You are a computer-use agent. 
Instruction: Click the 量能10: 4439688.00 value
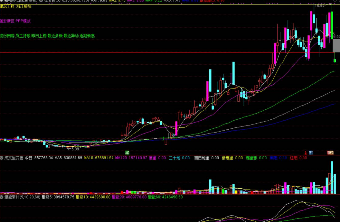[93, 197]
